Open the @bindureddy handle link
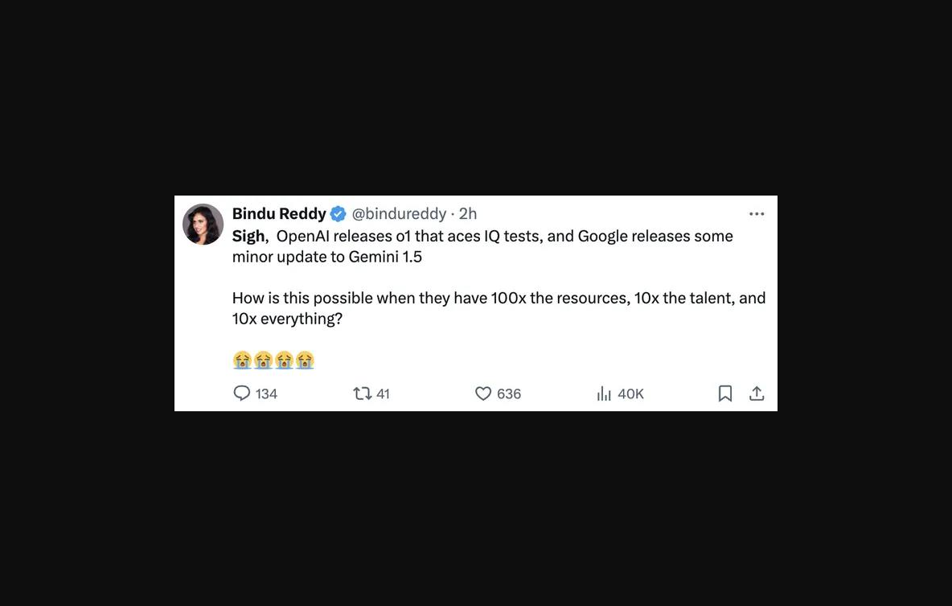This screenshot has width=952, height=606. tap(399, 213)
